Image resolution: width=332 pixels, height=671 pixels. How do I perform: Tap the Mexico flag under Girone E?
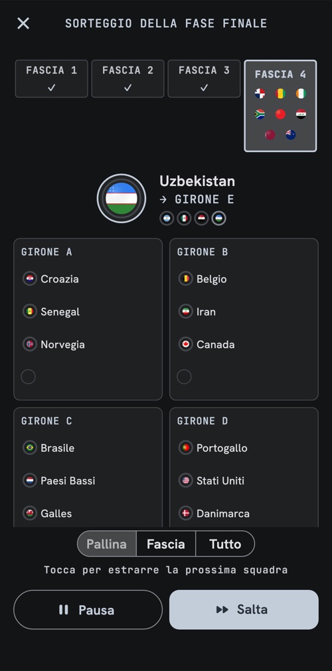(x=184, y=219)
